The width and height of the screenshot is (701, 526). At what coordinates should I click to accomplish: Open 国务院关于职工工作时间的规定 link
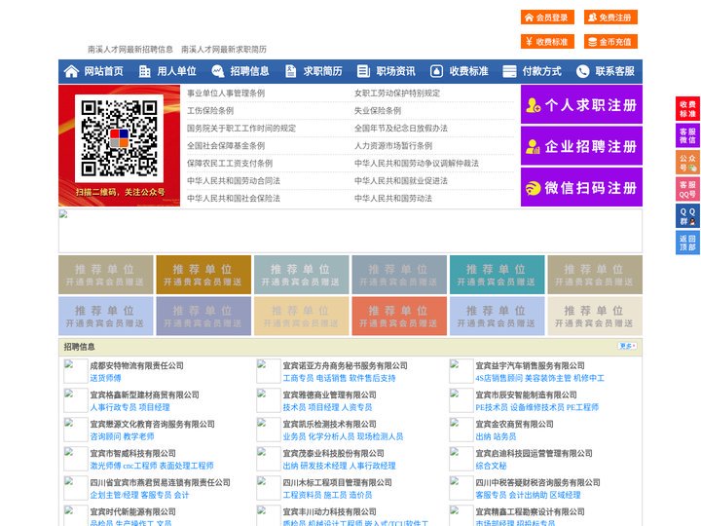pos(241,128)
